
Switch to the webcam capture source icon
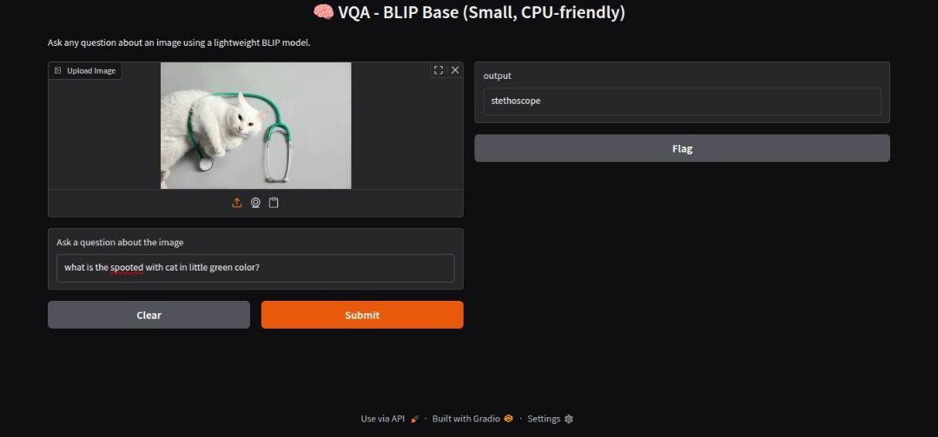pos(255,203)
